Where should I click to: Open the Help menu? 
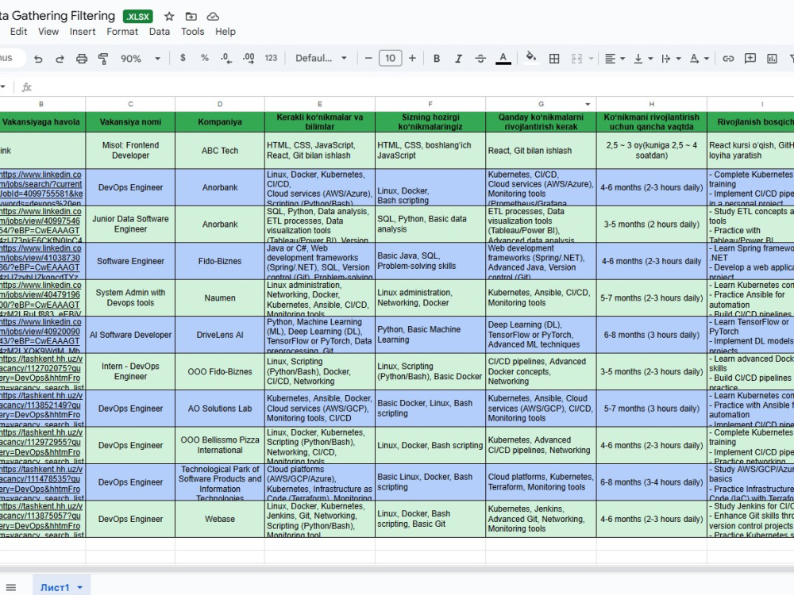pyautogui.click(x=225, y=32)
